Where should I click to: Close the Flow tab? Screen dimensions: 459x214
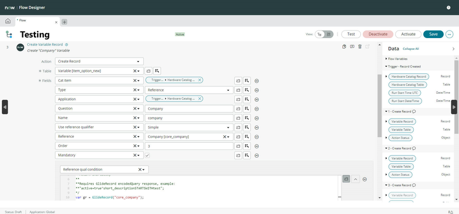[x=56, y=22]
